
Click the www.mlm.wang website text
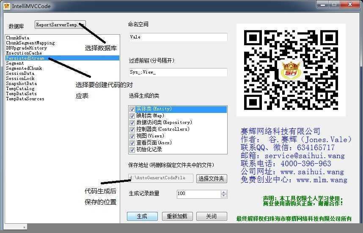pyautogui.click(x=322, y=180)
